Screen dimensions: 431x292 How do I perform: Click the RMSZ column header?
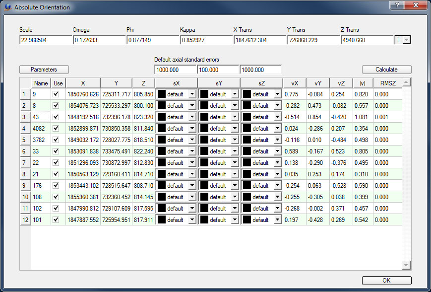pos(387,83)
